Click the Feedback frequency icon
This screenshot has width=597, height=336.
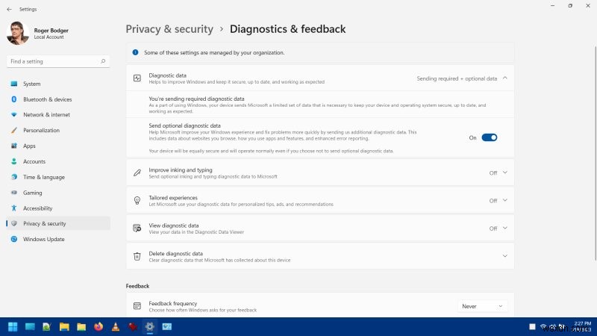[137, 306]
